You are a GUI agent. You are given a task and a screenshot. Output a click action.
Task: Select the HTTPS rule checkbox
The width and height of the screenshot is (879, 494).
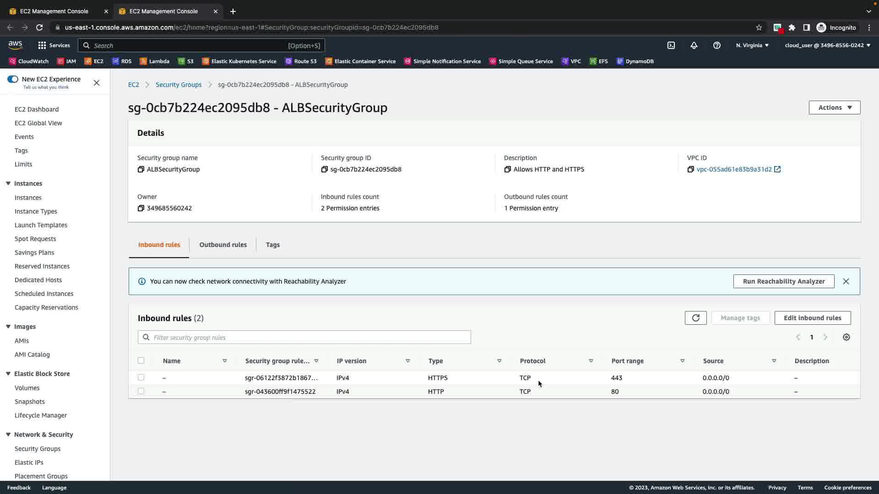pos(141,378)
